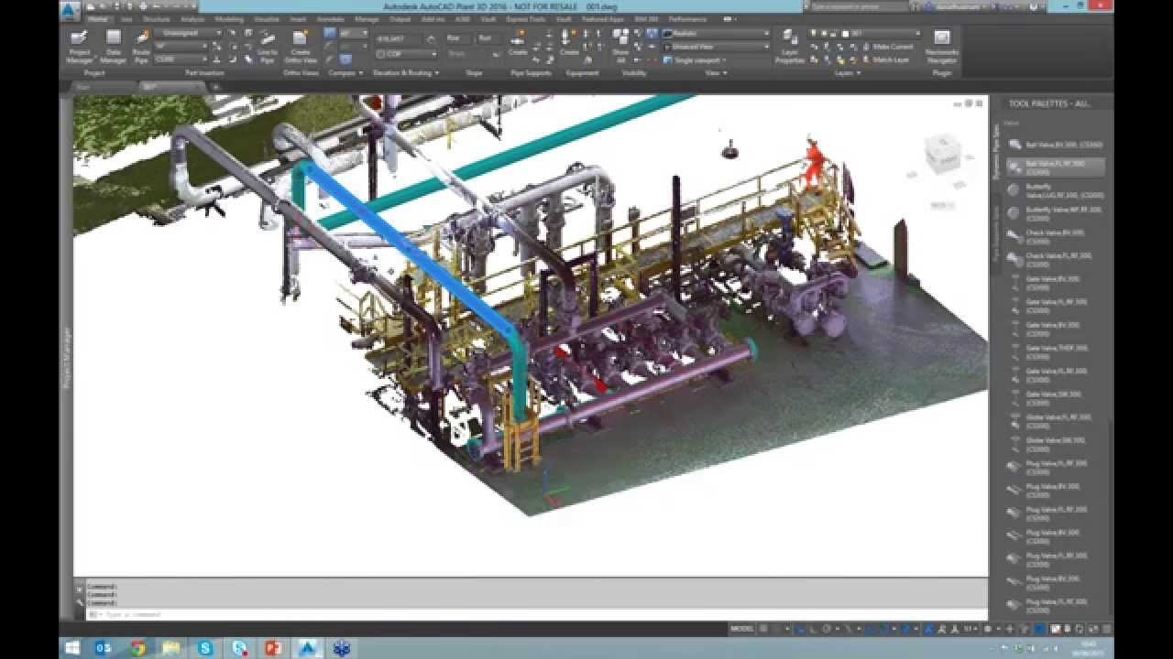Click Create Ortho View
This screenshot has width=1173, height=659.
pos(300,46)
